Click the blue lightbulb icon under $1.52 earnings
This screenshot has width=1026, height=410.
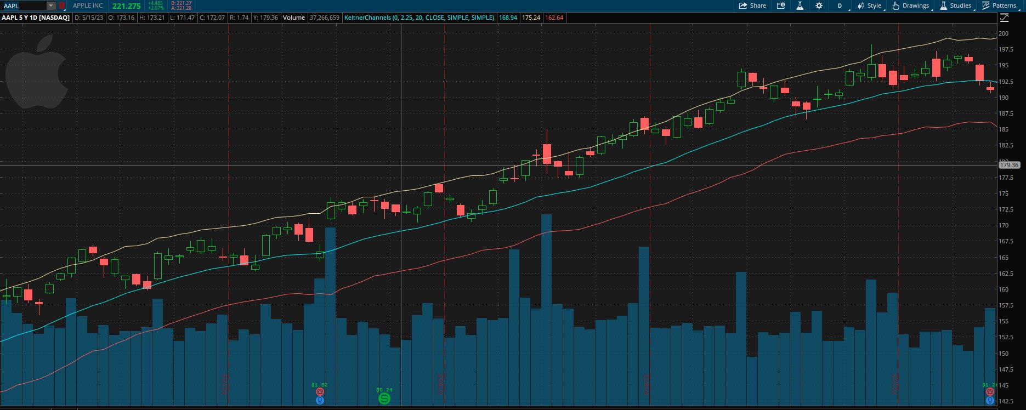click(x=320, y=401)
